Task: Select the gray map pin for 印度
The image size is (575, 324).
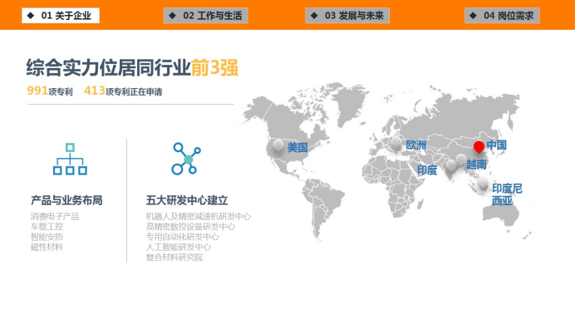Action: point(451,166)
